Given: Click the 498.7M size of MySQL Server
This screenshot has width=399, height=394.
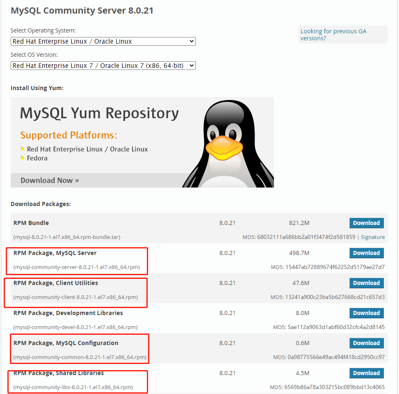Looking at the screenshot, I should click(299, 253).
